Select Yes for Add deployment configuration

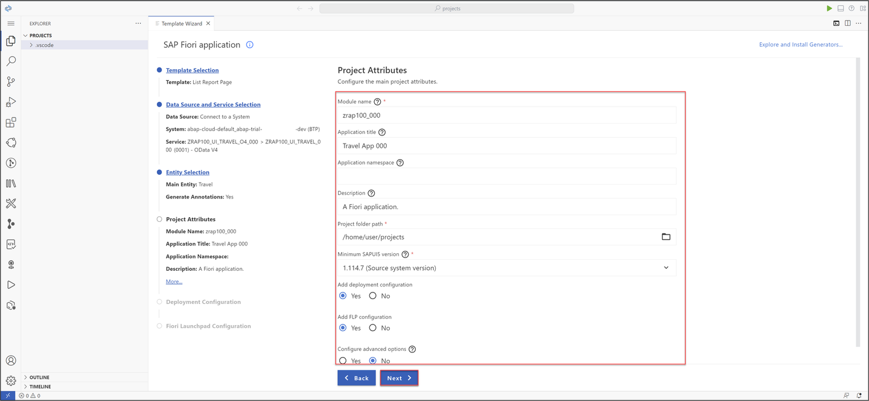click(x=343, y=296)
